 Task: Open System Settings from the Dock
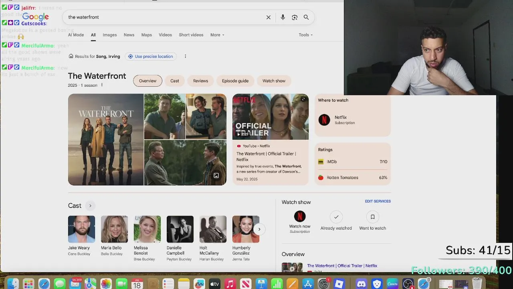coord(323,284)
